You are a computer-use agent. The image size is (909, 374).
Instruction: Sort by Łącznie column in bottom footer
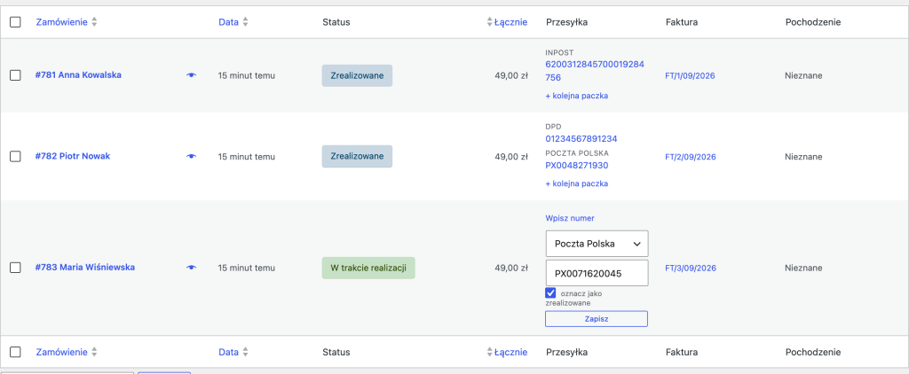click(x=510, y=352)
